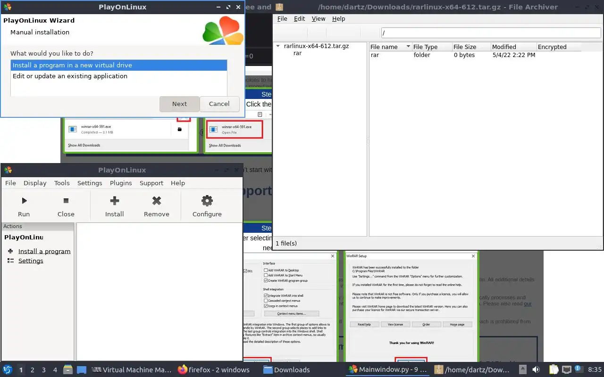Open Configure gear in PlayOnLinux toolbar
The height and width of the screenshot is (377, 604).
[207, 201]
